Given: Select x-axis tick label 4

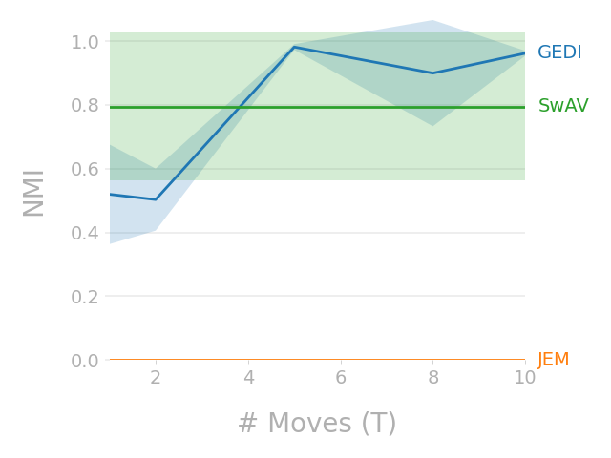Looking at the screenshot, I should pyautogui.click(x=248, y=378).
